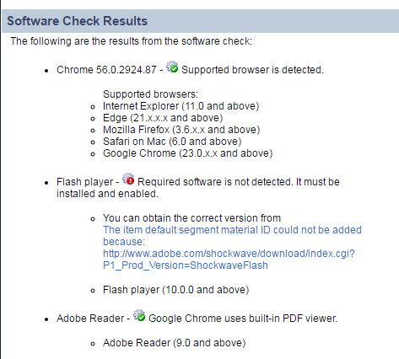The image size is (399, 359).
Task: Click the 'item default segment material ID' link text
Action: 232,230
